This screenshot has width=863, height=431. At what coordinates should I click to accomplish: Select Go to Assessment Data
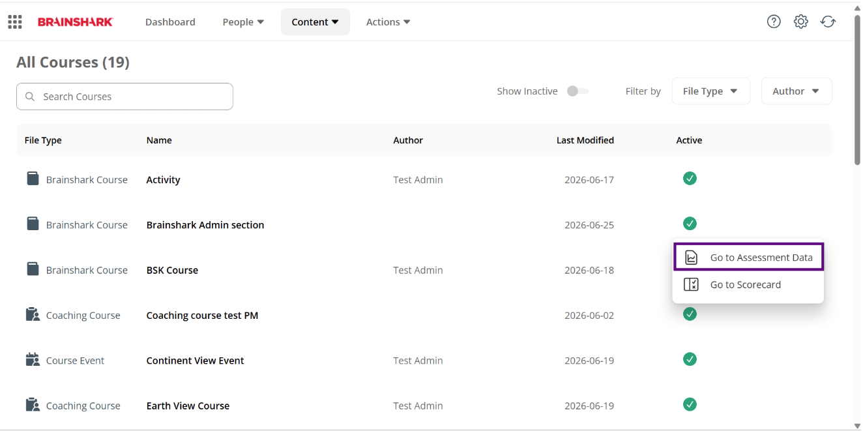748,257
